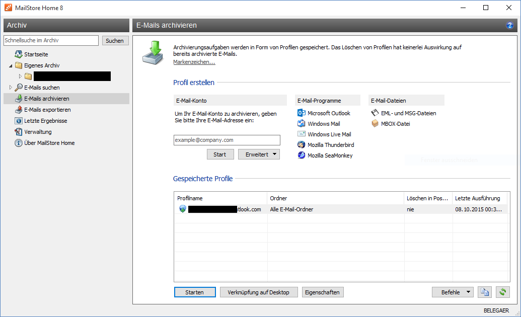
Task: Choose the Mozilla SeaMonkey program icon
Action: tap(302, 155)
